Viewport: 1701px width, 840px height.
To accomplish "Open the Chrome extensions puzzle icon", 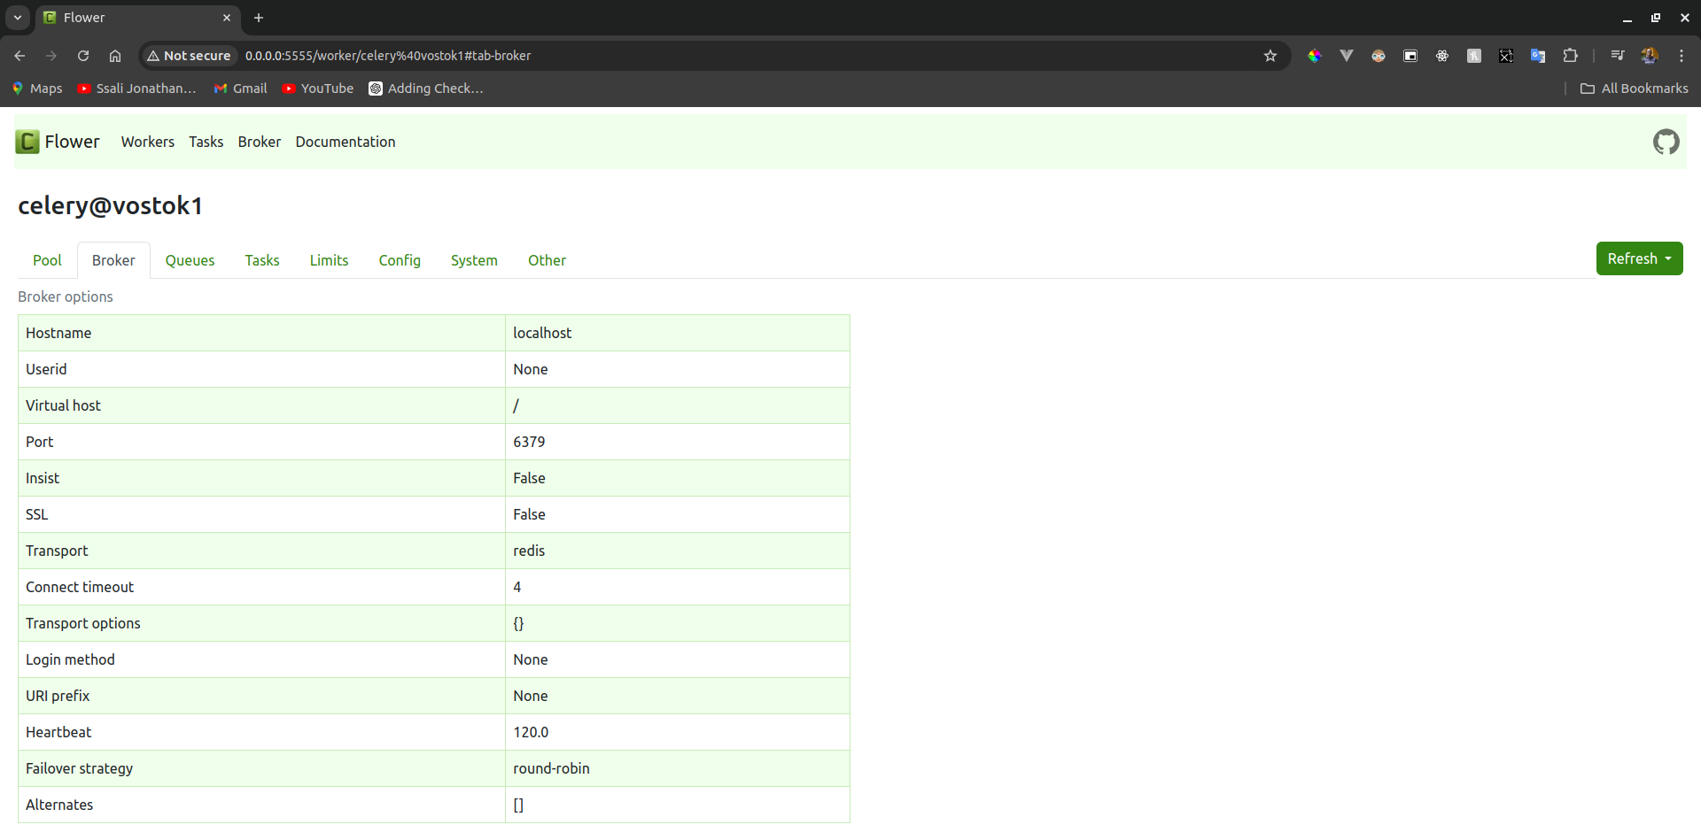I will (x=1570, y=56).
